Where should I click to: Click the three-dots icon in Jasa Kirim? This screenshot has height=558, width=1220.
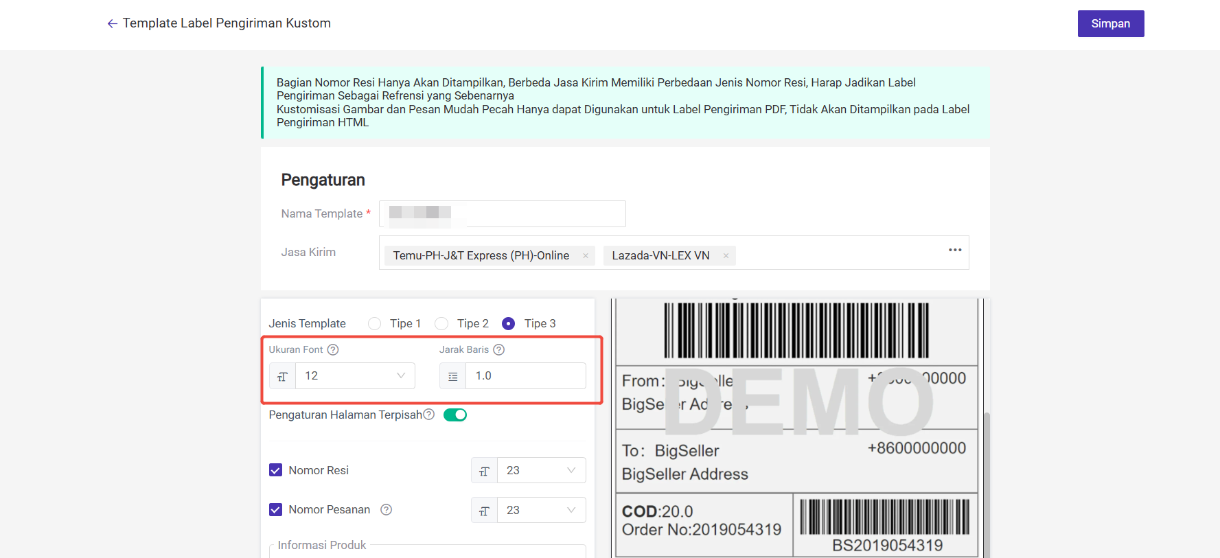[x=954, y=250]
